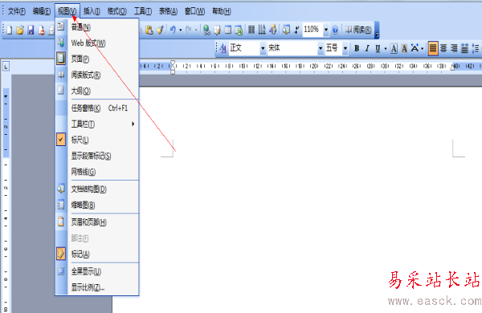Click the Word Help question mark icon
Screen dimensions: 482x313
[x=335, y=30]
